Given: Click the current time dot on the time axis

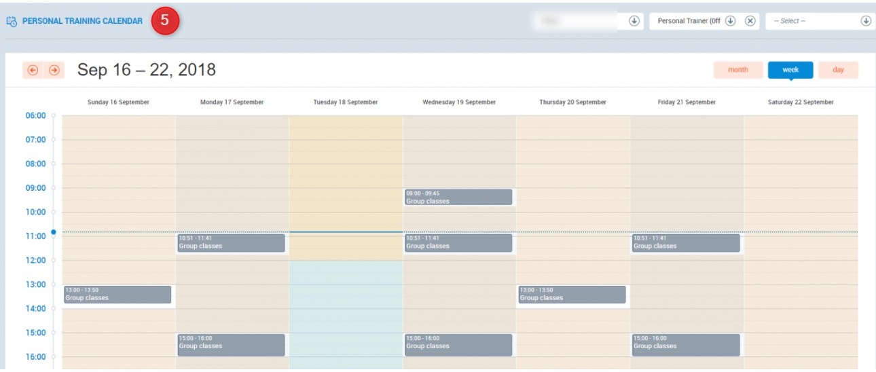Looking at the screenshot, I should (54, 232).
